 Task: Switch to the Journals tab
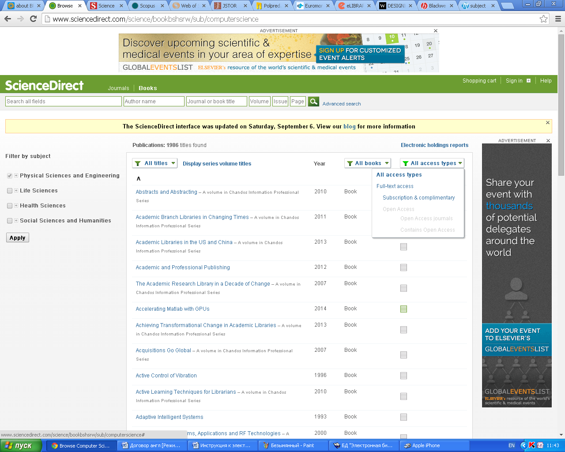point(119,88)
